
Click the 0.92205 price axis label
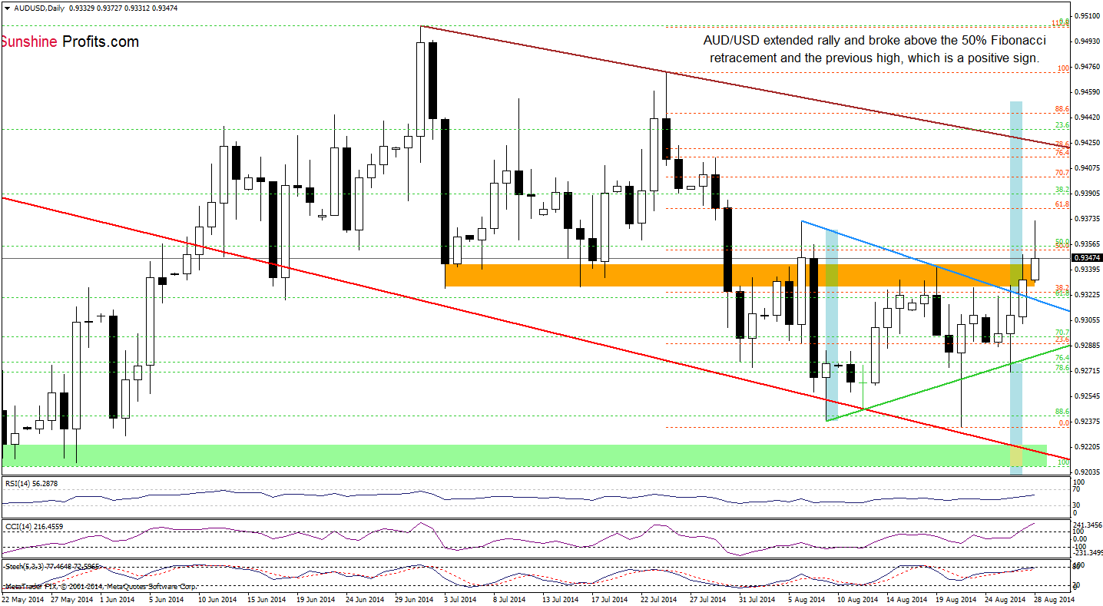(x=1088, y=446)
